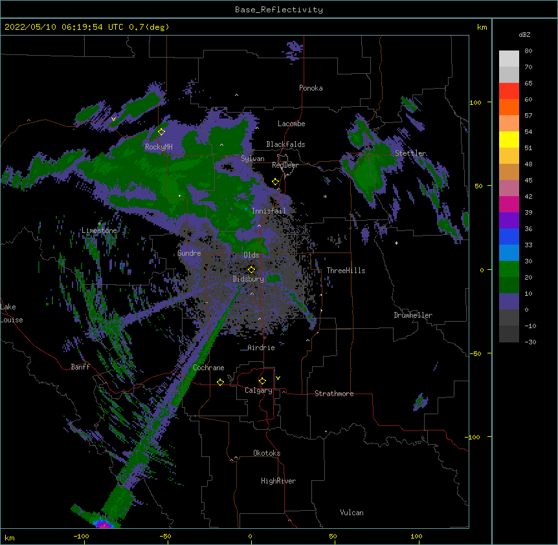Click the RedDeer city label

[285, 165]
